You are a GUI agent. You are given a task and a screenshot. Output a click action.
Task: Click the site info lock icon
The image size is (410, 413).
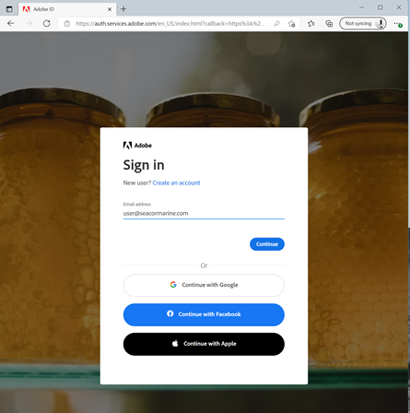pyautogui.click(x=67, y=24)
